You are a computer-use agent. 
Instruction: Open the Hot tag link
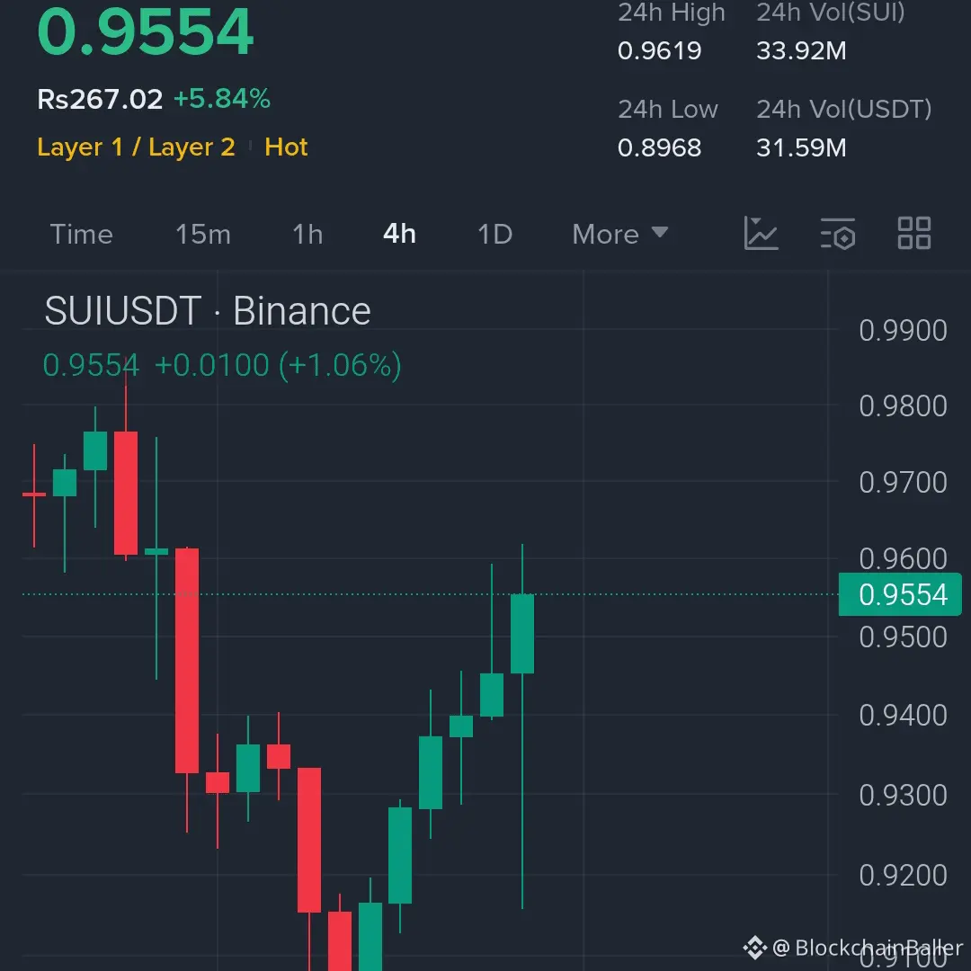pyautogui.click(x=286, y=147)
